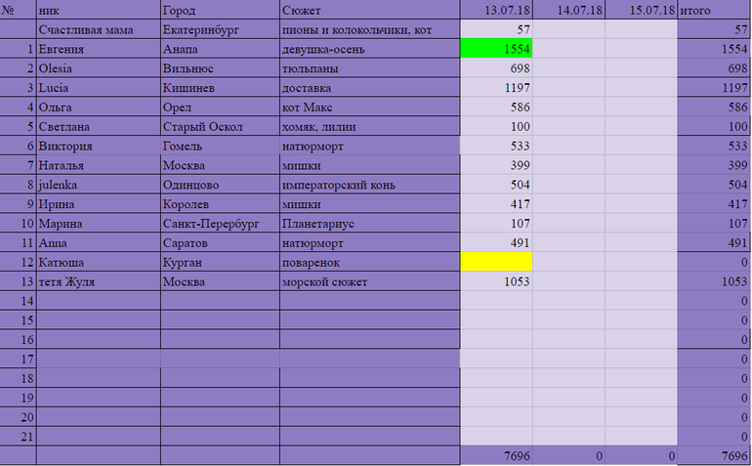This screenshot has height=466, width=752.
Task: Select the 'Санкт-Перербург' city cell
Action: pos(220,223)
